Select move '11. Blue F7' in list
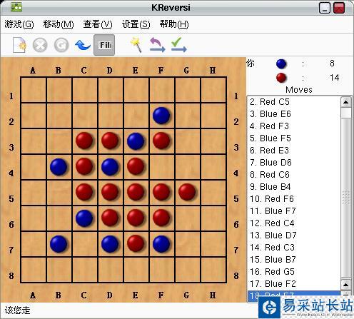 pos(294,211)
